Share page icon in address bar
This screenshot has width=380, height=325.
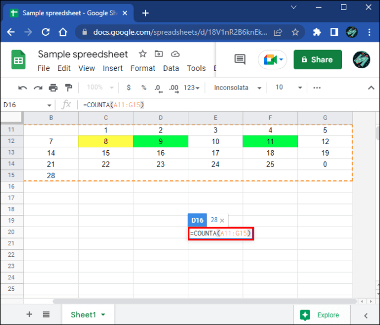(x=278, y=32)
